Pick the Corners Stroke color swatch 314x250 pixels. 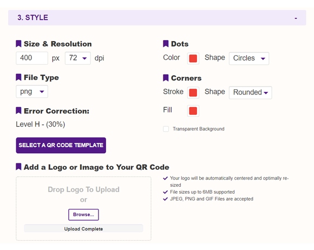click(193, 93)
